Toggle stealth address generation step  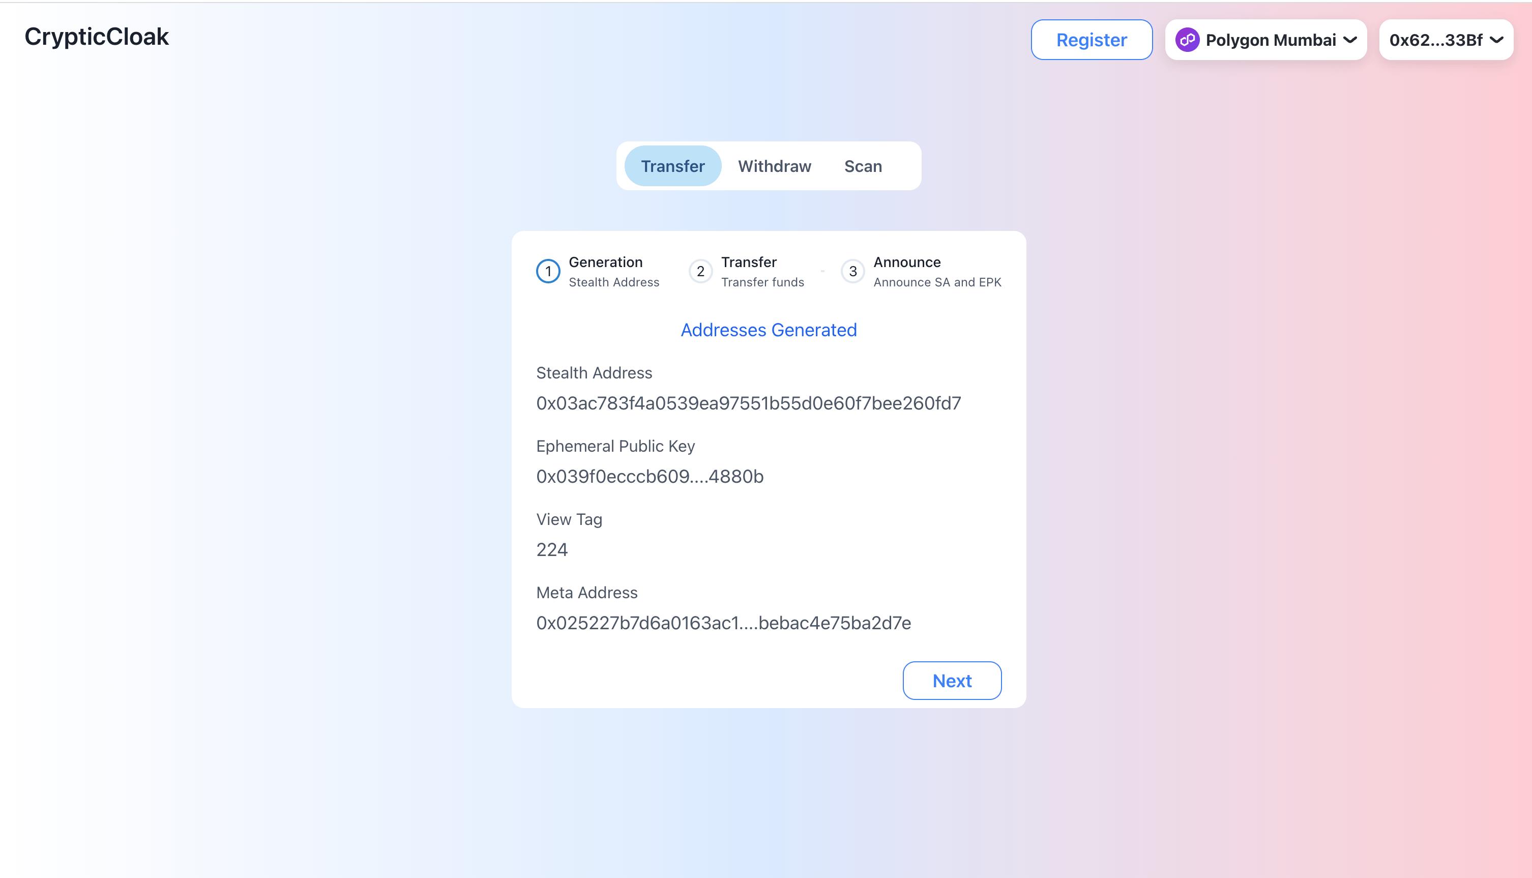click(548, 272)
